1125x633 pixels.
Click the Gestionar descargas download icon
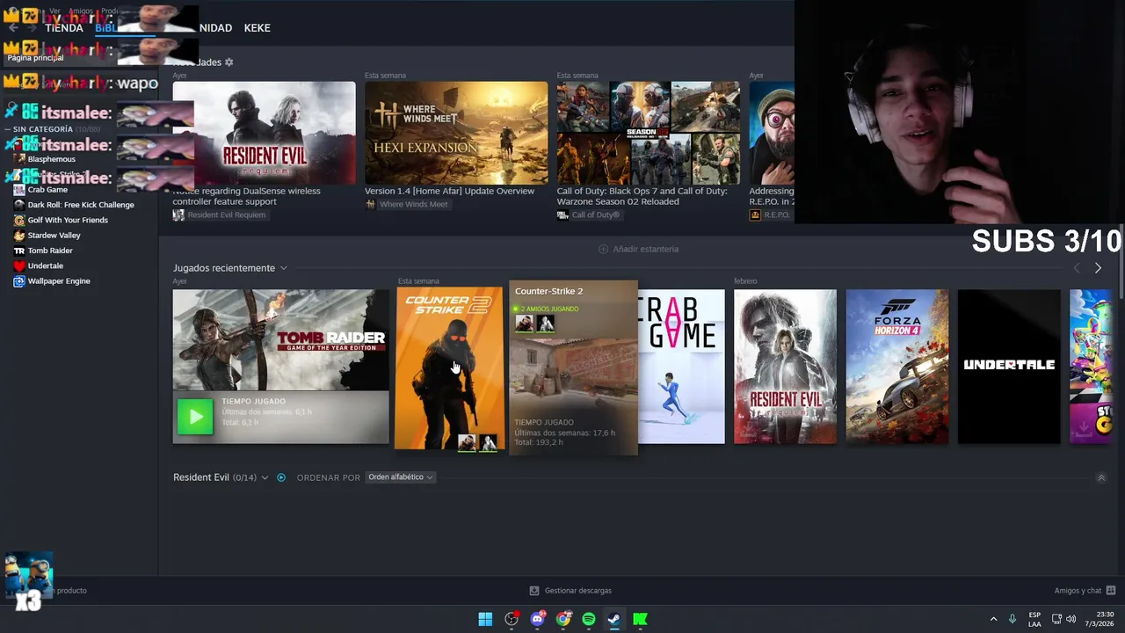coord(534,591)
